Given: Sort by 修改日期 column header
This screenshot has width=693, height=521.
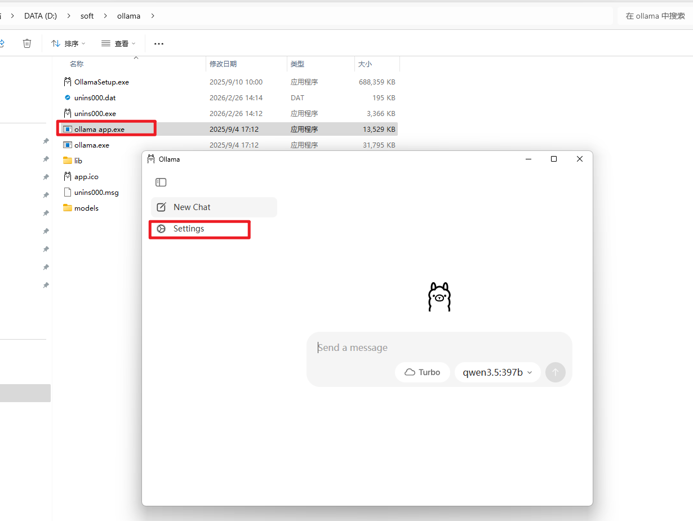Looking at the screenshot, I should 223,64.
